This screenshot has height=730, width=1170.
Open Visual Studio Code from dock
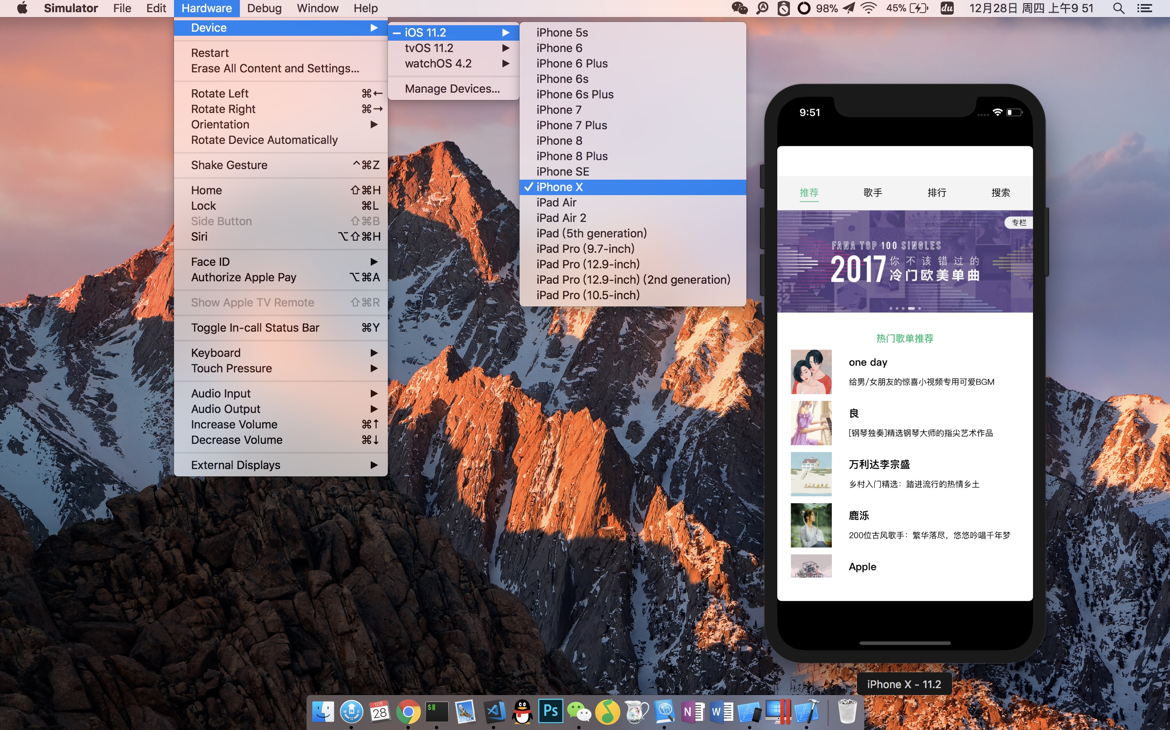[x=494, y=712]
